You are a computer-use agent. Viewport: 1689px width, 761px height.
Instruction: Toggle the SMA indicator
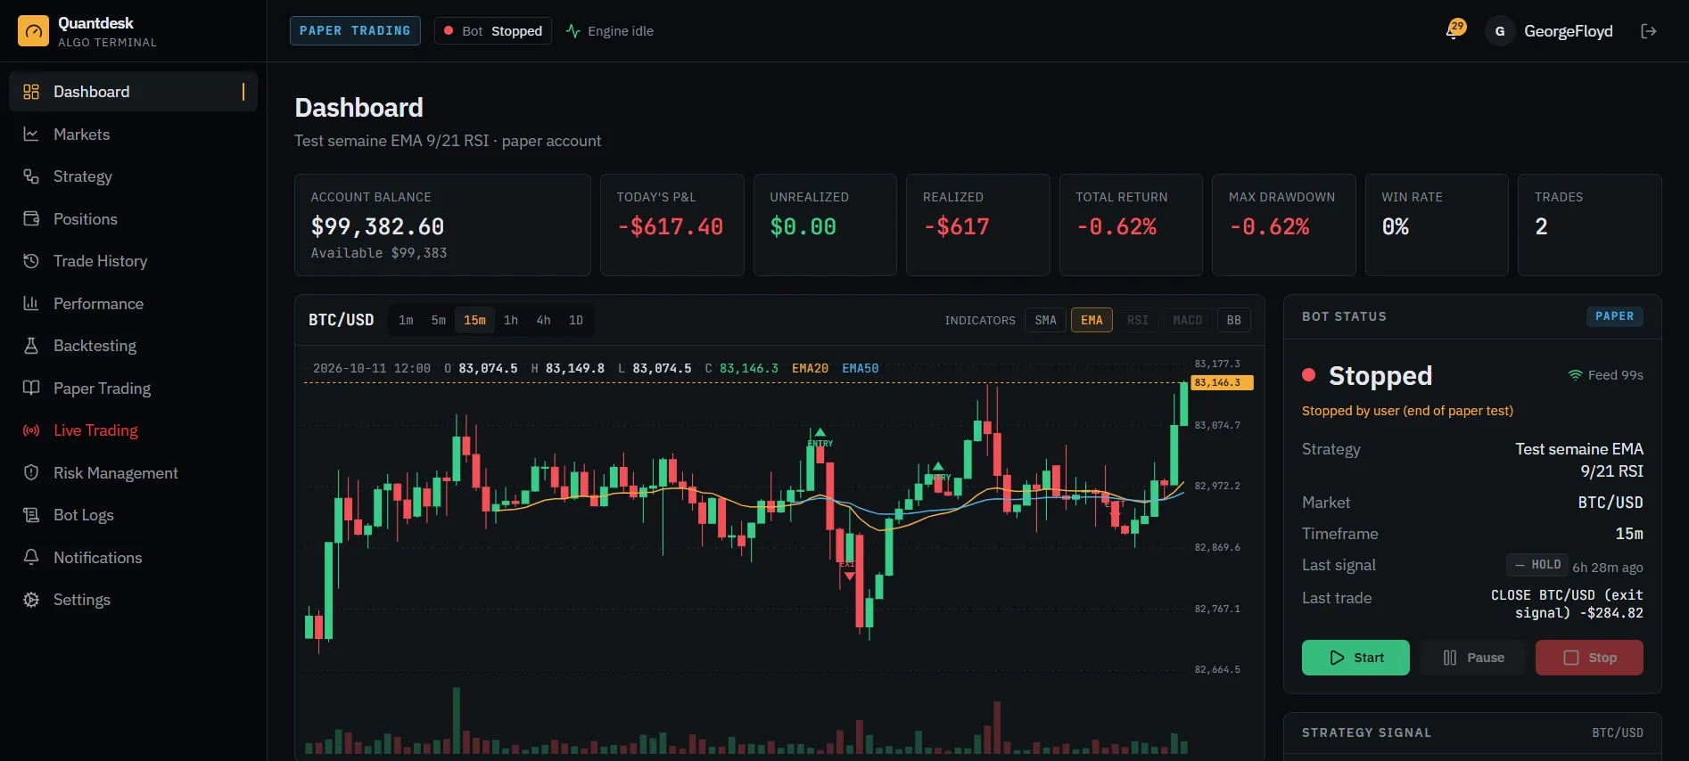pyautogui.click(x=1045, y=320)
